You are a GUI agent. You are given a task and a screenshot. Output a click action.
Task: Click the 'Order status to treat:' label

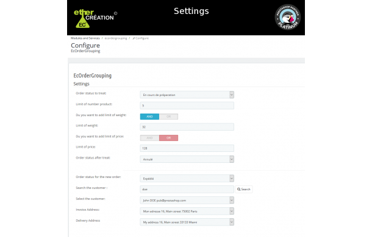(91, 93)
